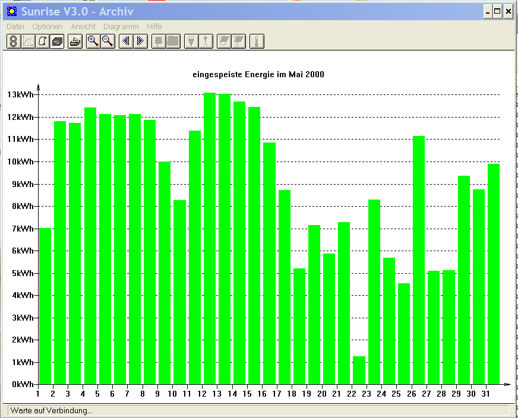
Task: Open the Datei menu
Action: [15, 26]
